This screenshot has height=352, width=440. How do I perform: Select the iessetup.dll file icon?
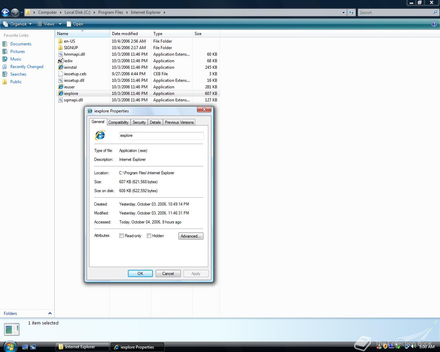60,80
